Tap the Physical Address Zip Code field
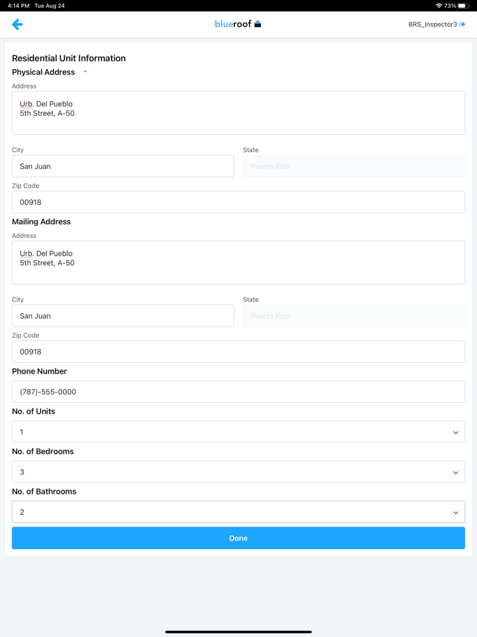Viewport: 477px width, 637px height. point(238,202)
